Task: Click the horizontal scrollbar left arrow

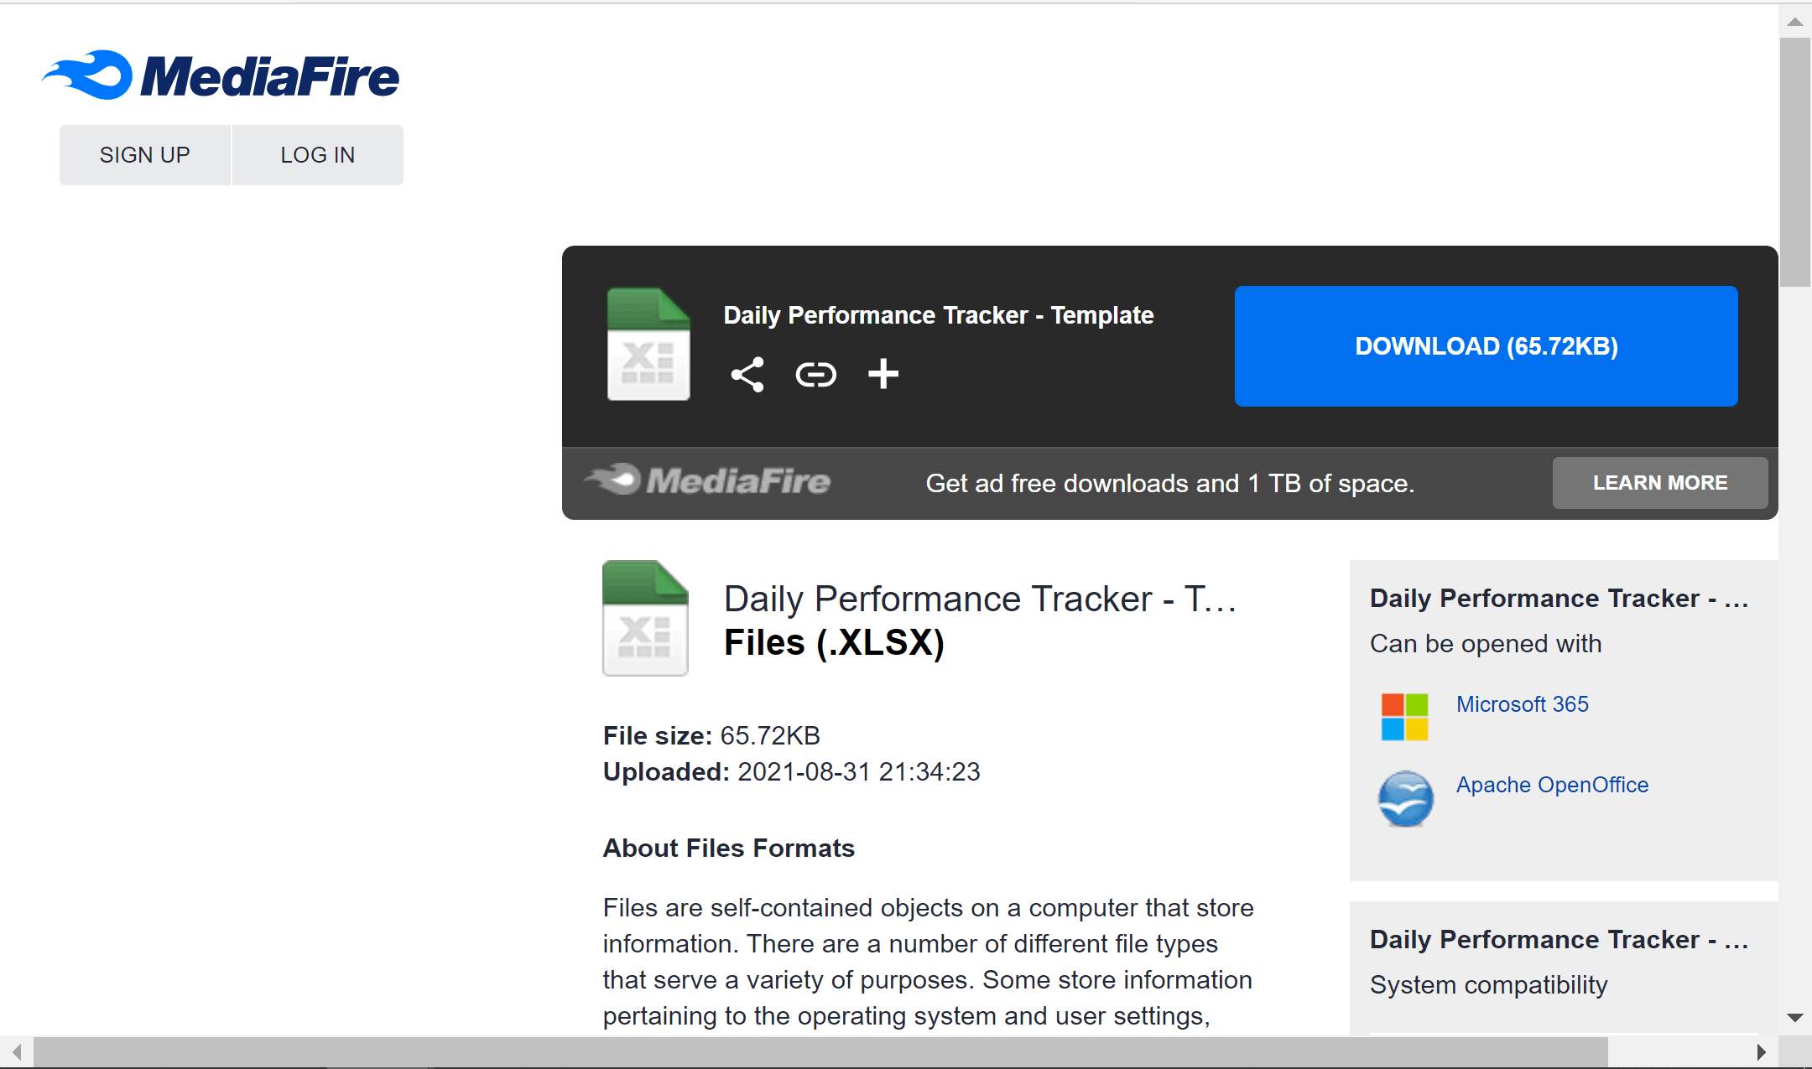Action: coord(16,1051)
